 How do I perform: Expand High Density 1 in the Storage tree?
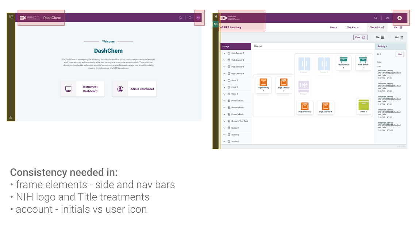[x=224, y=53]
